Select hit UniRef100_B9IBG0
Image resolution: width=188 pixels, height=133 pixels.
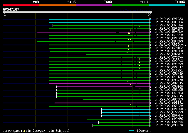(169, 51)
